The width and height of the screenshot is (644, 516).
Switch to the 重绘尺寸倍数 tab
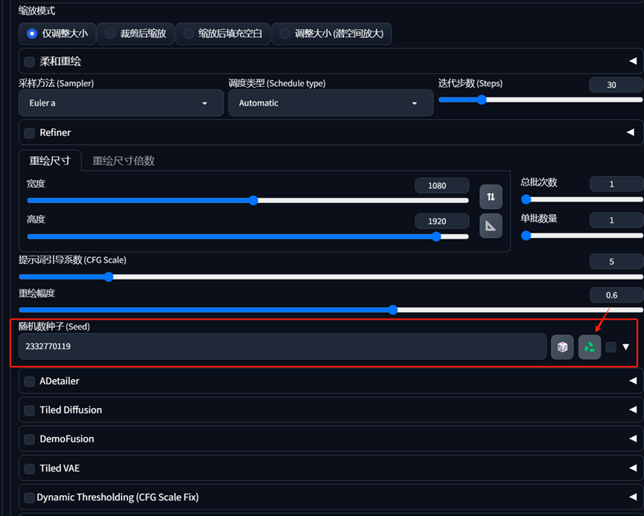coord(123,161)
